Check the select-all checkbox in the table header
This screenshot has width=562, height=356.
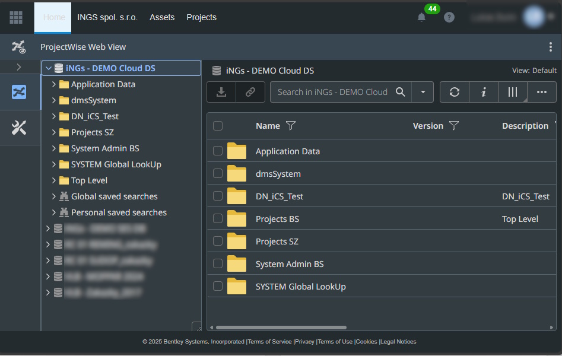(218, 126)
